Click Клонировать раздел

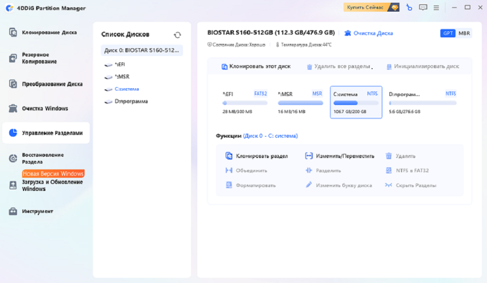pos(256,156)
